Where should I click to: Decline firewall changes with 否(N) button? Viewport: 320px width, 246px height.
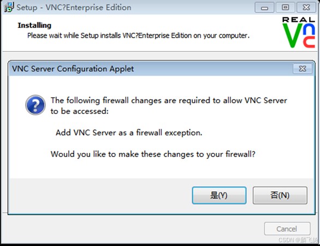pos(280,195)
